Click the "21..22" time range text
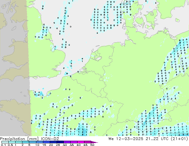This screenshot has width=189, height=146. 152,139
